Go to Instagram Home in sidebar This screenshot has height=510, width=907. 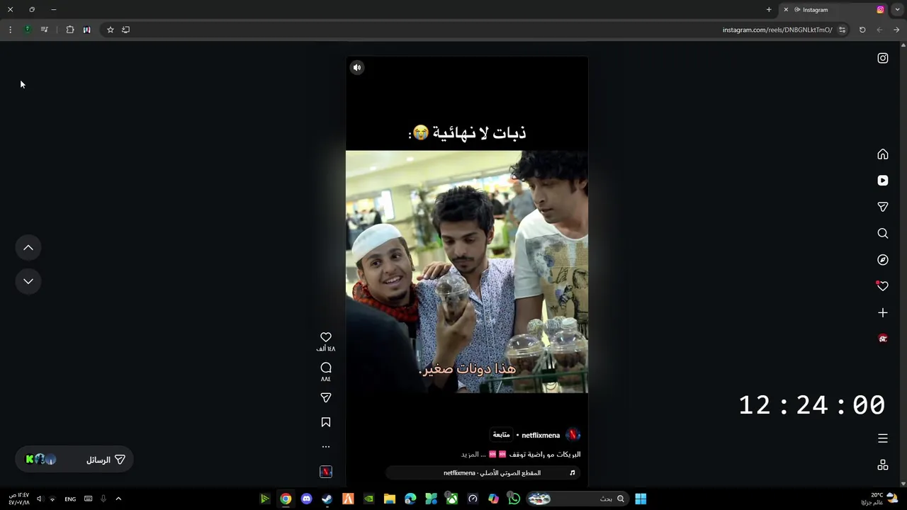tap(883, 154)
